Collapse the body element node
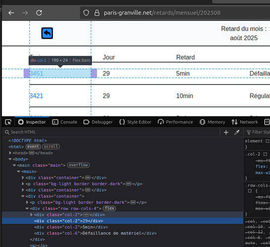This screenshot has width=270, height=247. click(x=10, y=159)
